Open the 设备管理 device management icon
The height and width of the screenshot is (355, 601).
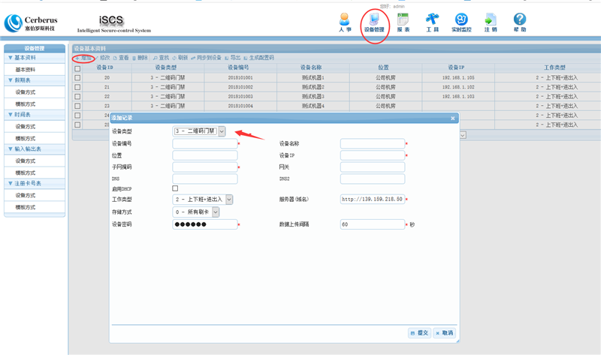pos(373,22)
